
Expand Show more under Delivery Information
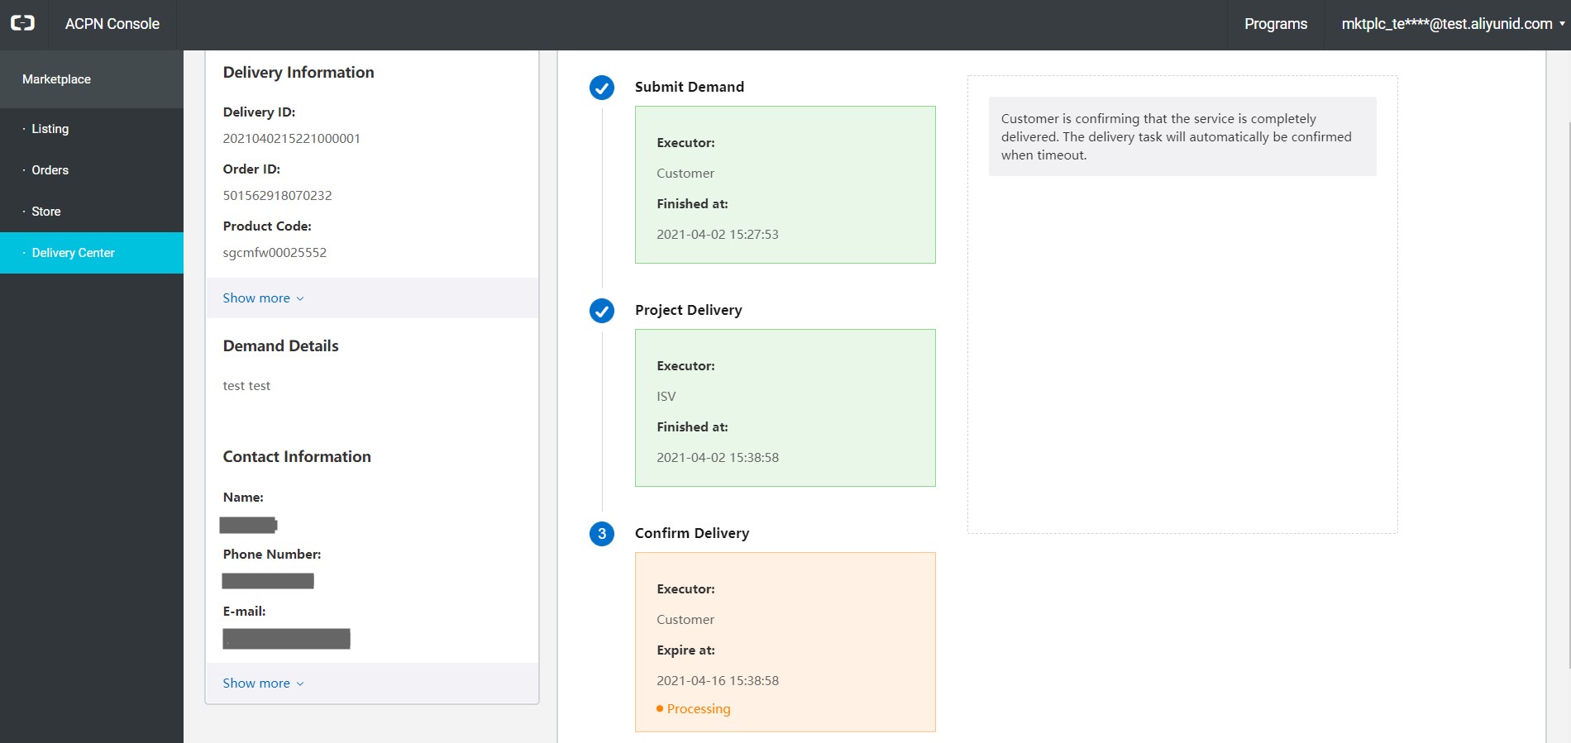pos(263,298)
